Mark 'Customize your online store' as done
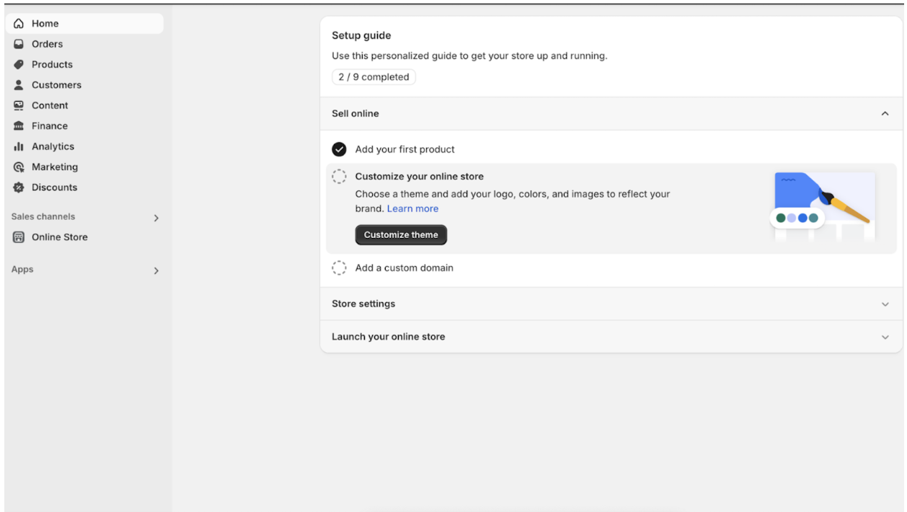 (x=339, y=177)
